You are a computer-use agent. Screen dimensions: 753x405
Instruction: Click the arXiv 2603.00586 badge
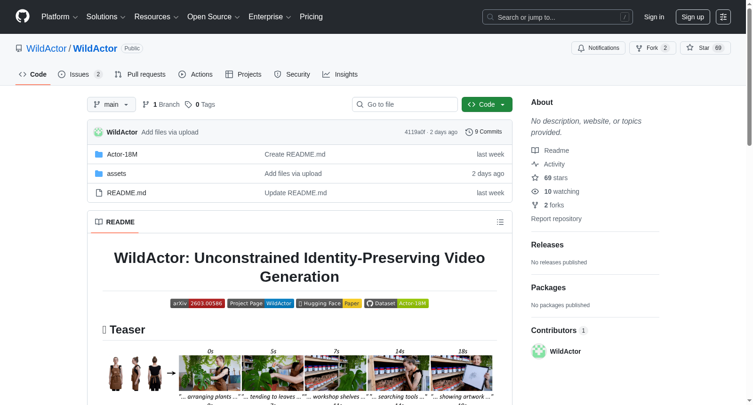tap(197, 303)
